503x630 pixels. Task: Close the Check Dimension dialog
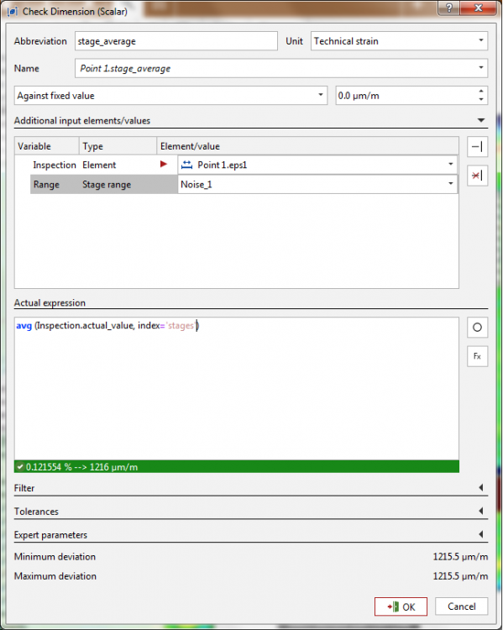click(x=478, y=8)
